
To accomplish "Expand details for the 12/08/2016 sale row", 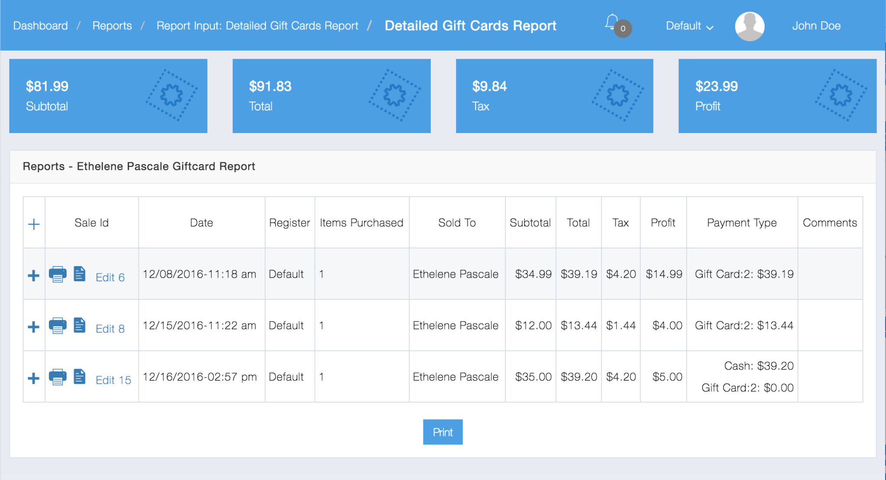I will pyautogui.click(x=34, y=275).
